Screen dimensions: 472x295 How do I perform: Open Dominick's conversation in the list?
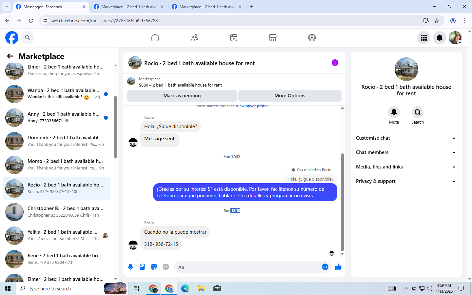pos(56,141)
